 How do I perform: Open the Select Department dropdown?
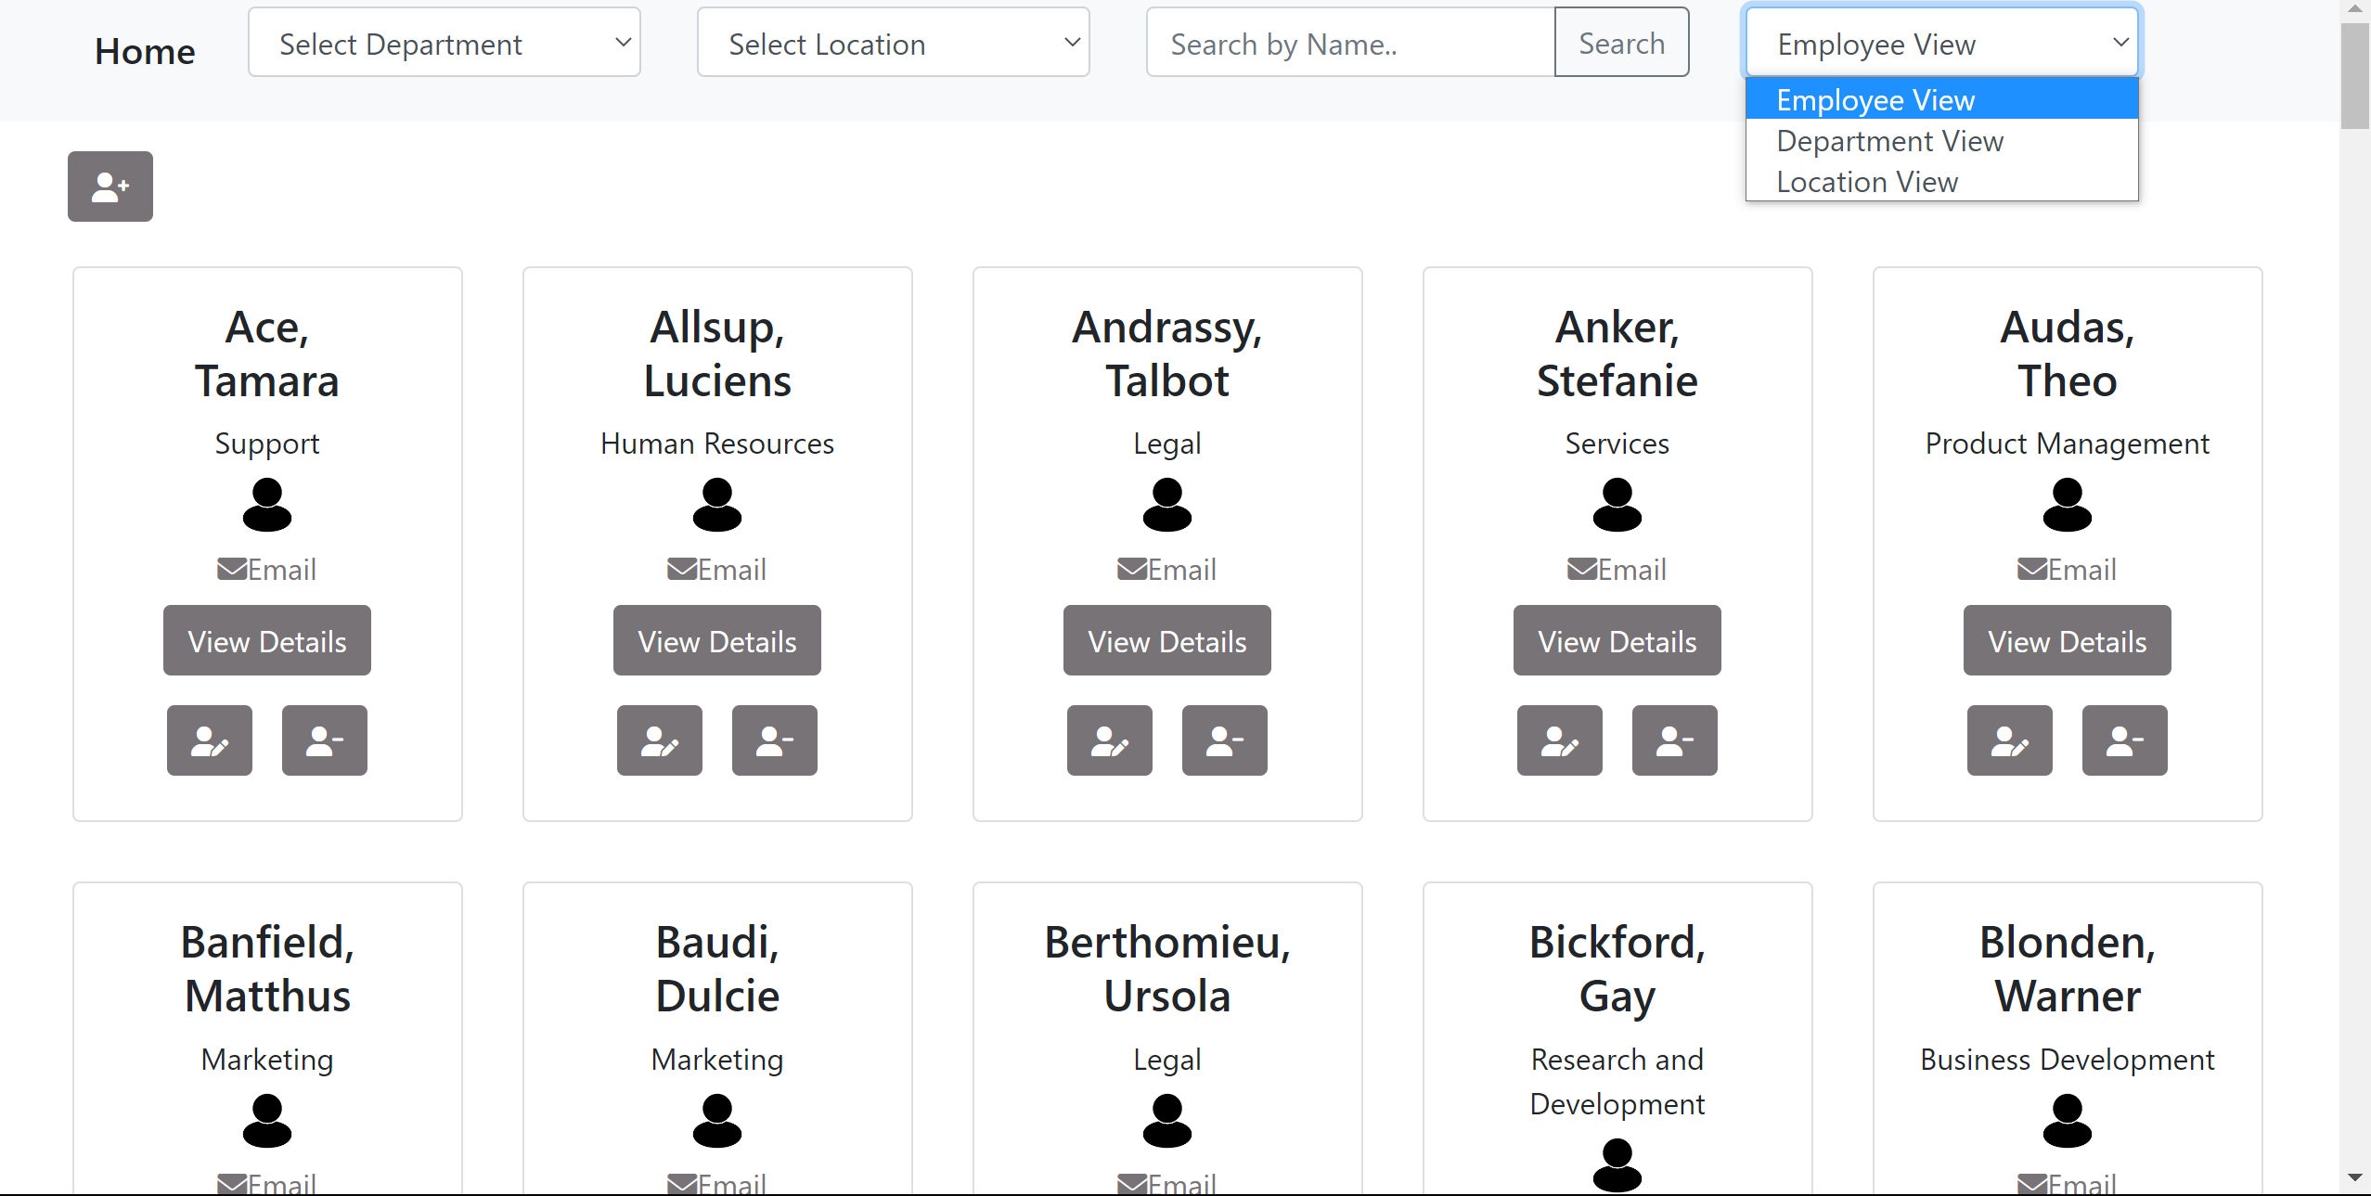tap(444, 43)
